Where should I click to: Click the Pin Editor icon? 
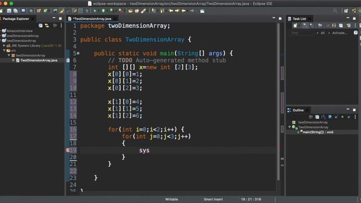tap(202, 11)
